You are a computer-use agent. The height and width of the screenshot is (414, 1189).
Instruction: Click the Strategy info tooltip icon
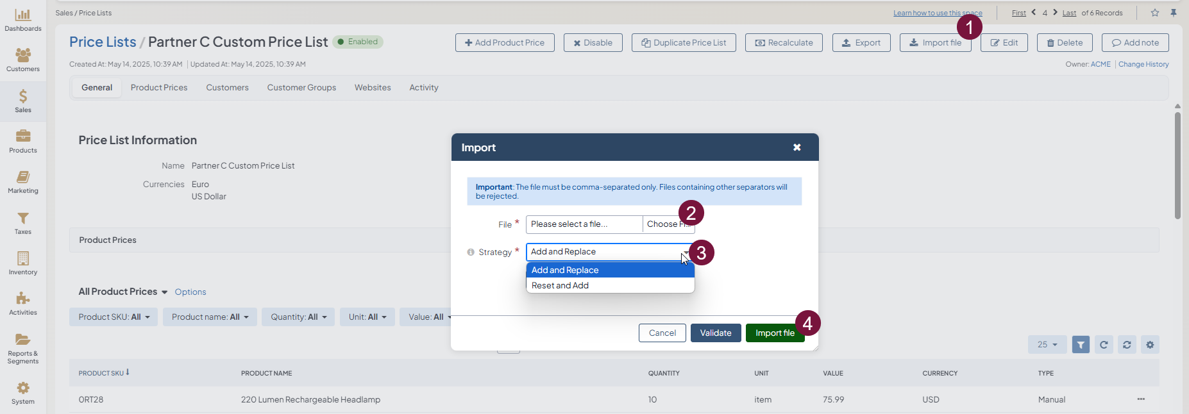[471, 253]
